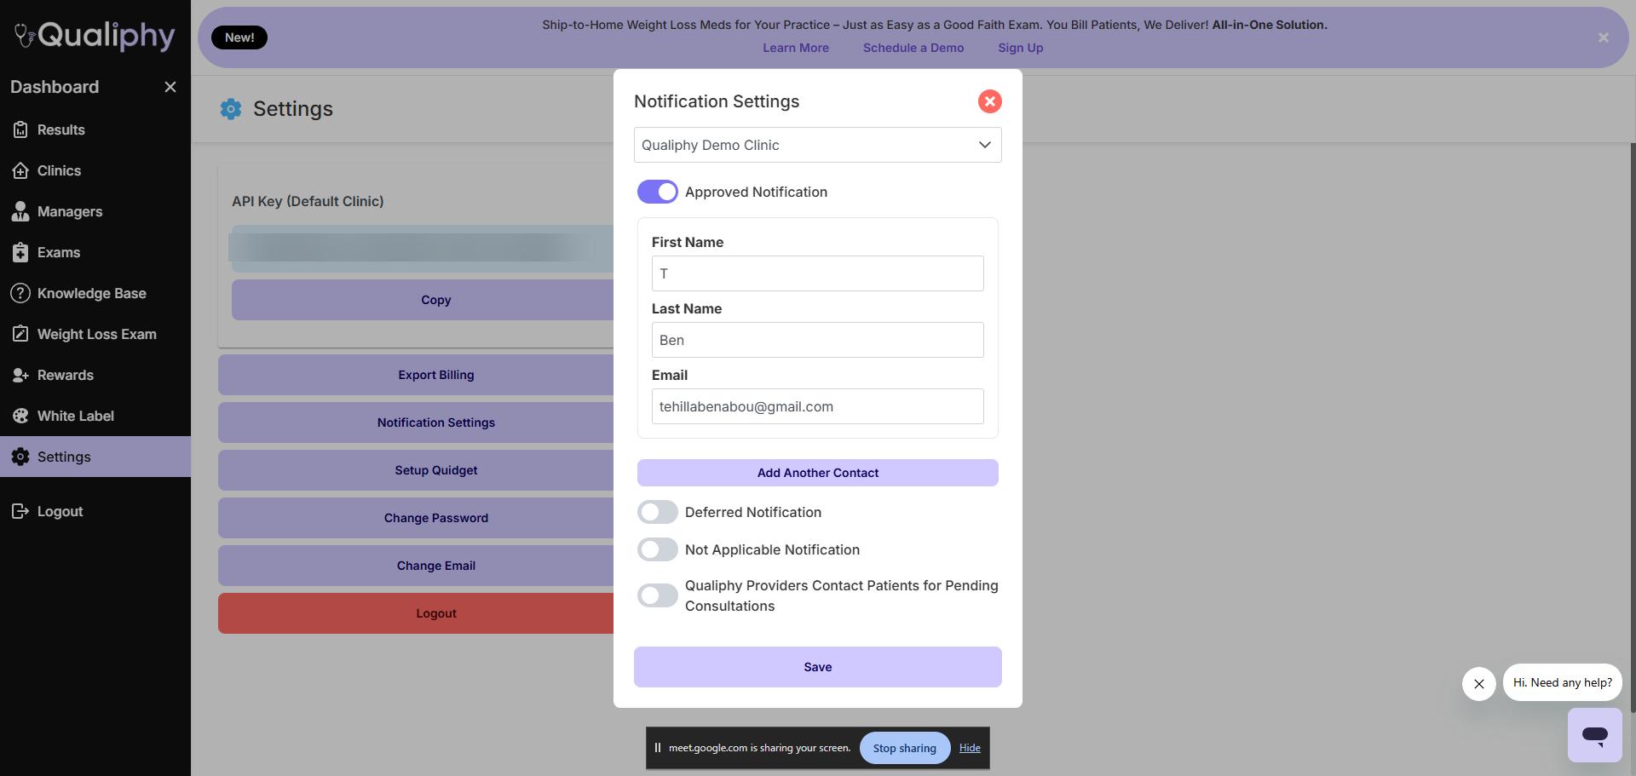Screen dimensions: 1636x776
Task: Click the Knowledge Base question mark icon
Action: 20,293
